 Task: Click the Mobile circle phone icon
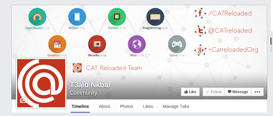(77, 17)
